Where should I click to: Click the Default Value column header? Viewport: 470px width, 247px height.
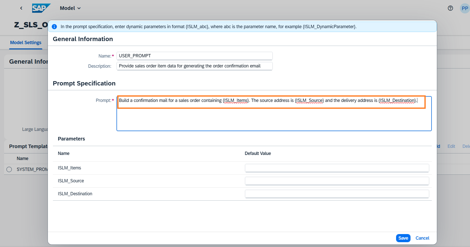(x=258, y=153)
